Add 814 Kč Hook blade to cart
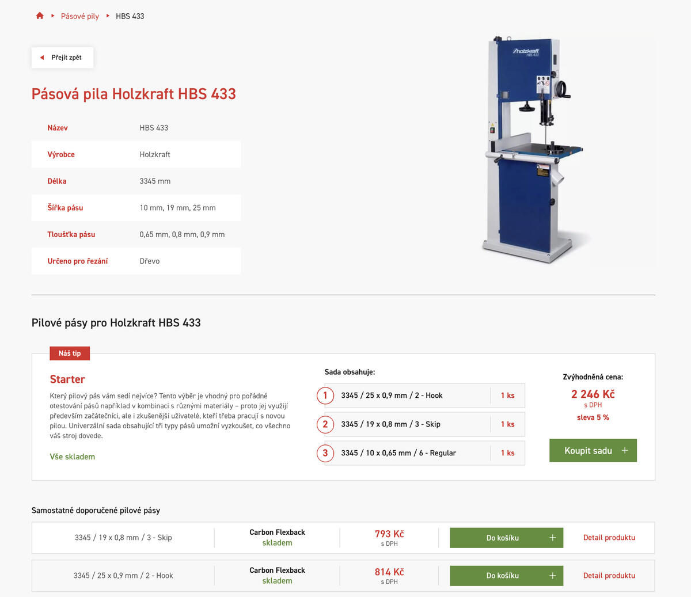This screenshot has height=597, width=691. tap(506, 576)
